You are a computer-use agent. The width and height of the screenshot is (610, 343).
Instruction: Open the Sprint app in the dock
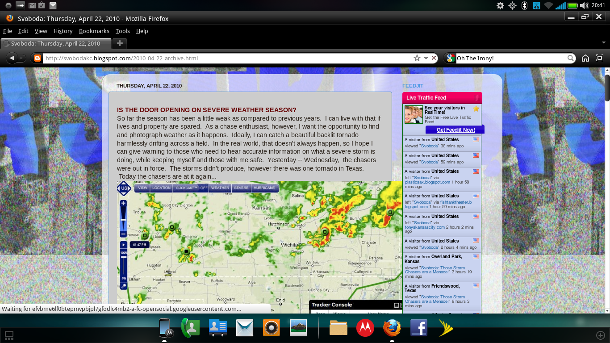pyautogui.click(x=446, y=328)
